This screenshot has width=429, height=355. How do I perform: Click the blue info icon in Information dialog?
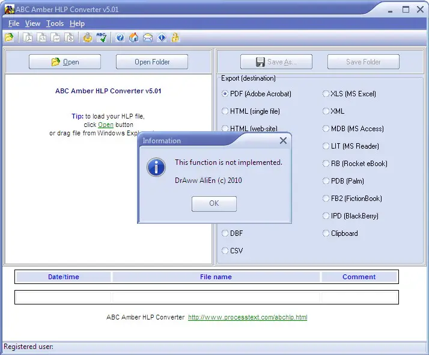[156, 167]
